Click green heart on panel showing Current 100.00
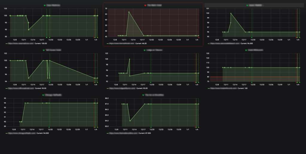This screenshot has height=154, width=306. (45, 5)
